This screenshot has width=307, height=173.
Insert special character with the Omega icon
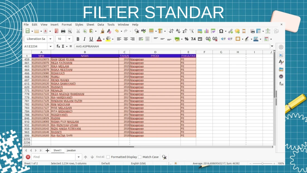tap(221, 31)
